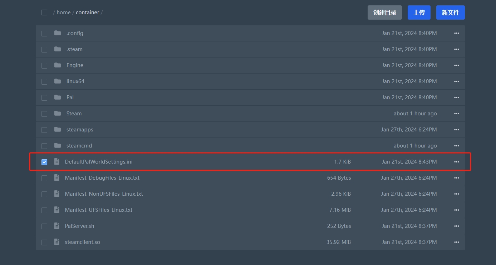This screenshot has width=496, height=265.
Task: Check the PalServer.sh checkbox
Action: [44, 226]
